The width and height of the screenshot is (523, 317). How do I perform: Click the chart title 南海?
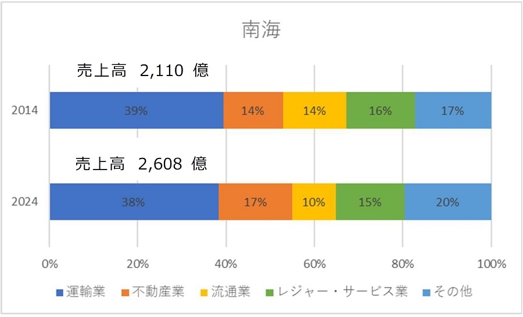[261, 30]
